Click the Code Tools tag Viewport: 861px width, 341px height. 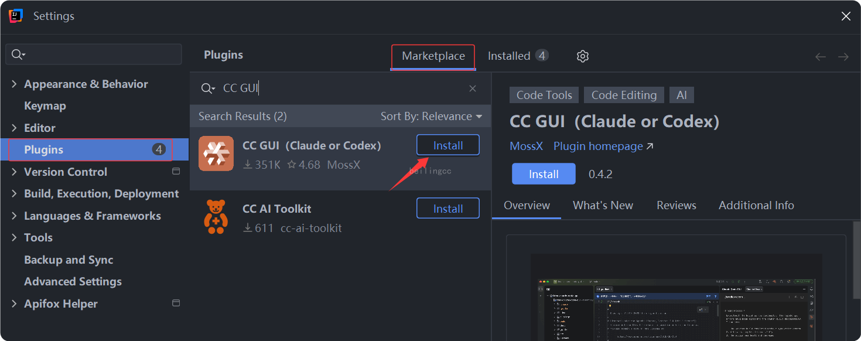[x=544, y=95]
